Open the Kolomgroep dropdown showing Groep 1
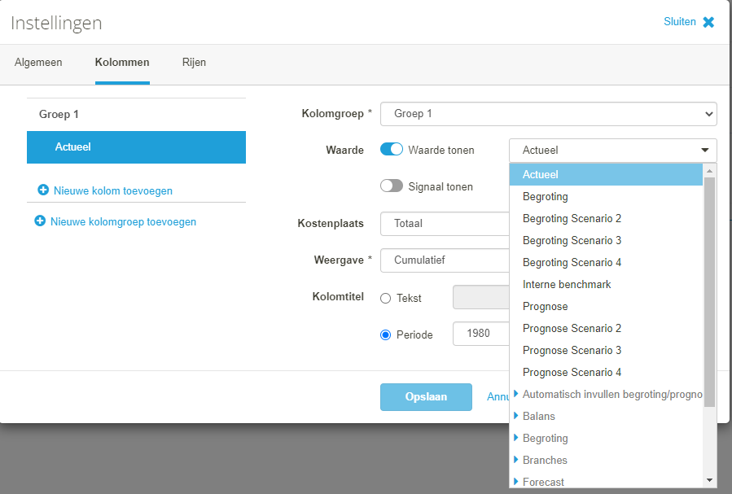This screenshot has width=732, height=494. tap(549, 114)
